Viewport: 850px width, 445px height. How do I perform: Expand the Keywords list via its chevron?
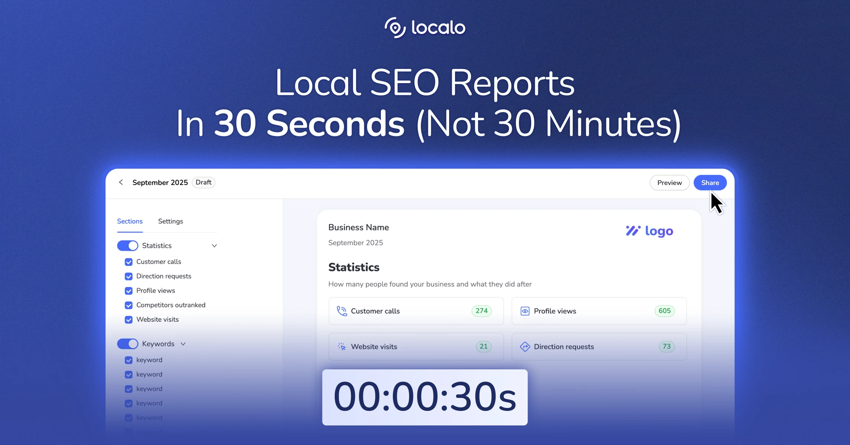tap(183, 344)
